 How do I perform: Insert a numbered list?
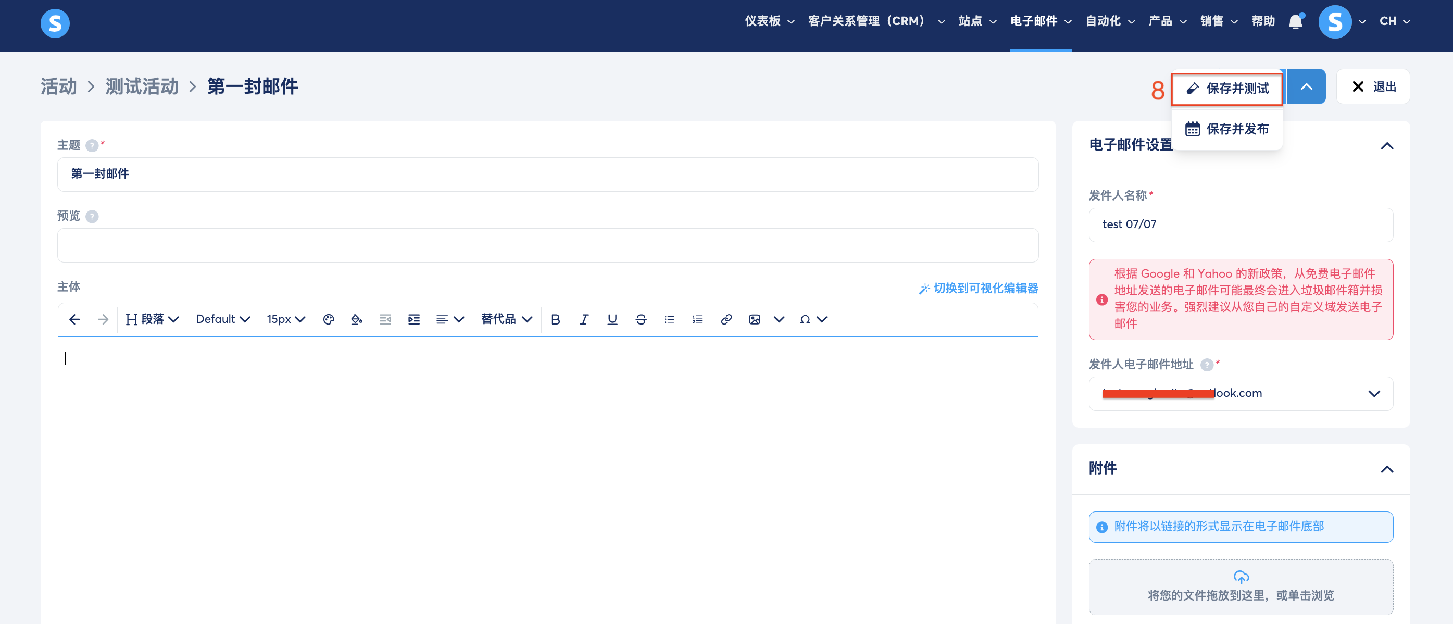tap(697, 319)
